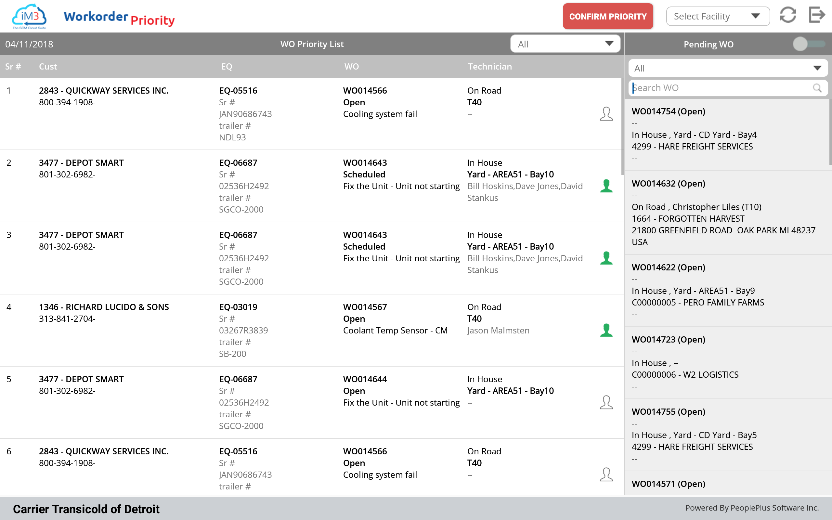Open the Pending WO All filter dropdown

click(728, 68)
